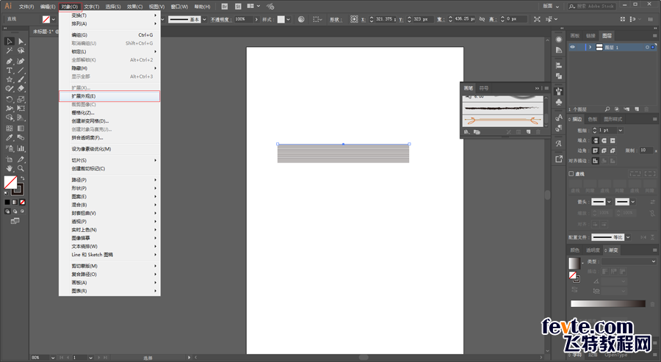The image size is (661, 362).
Task: Open the 配置文件 profile dropdown
Action: tap(628, 237)
